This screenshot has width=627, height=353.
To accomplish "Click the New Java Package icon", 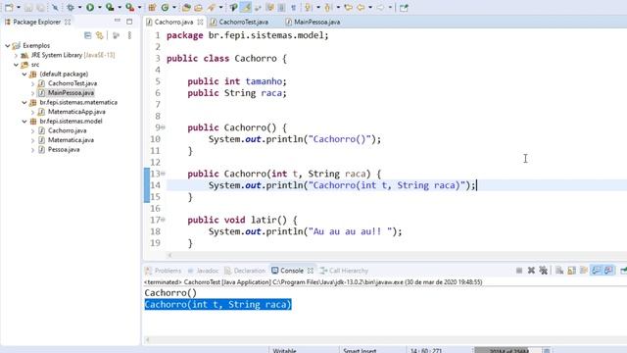I will [x=152, y=7].
